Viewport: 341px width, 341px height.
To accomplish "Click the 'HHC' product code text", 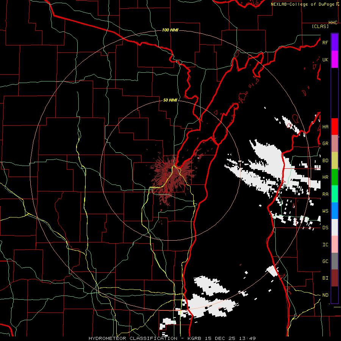I will [333, 23].
